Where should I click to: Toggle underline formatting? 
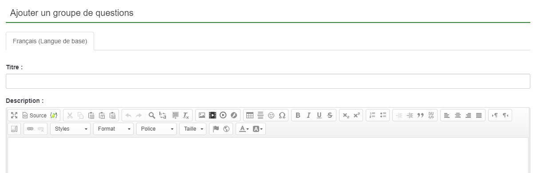click(319, 116)
